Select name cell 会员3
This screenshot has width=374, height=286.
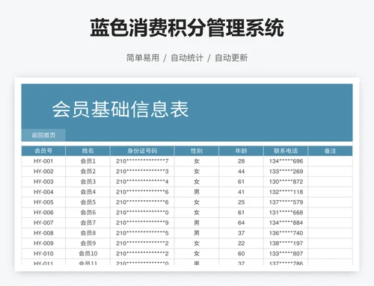point(88,181)
